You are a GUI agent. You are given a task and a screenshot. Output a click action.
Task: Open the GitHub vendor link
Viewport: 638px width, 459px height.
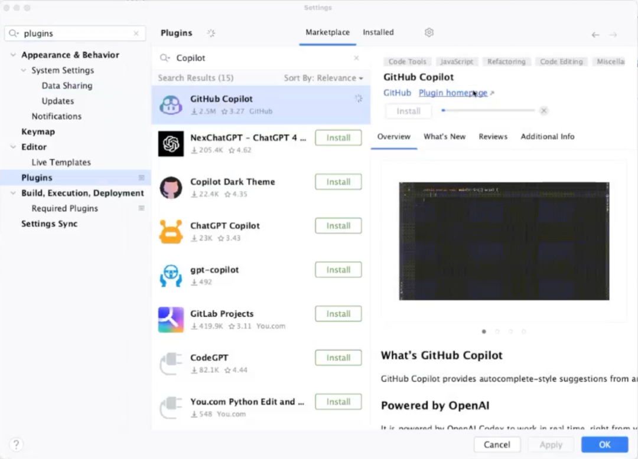click(397, 93)
